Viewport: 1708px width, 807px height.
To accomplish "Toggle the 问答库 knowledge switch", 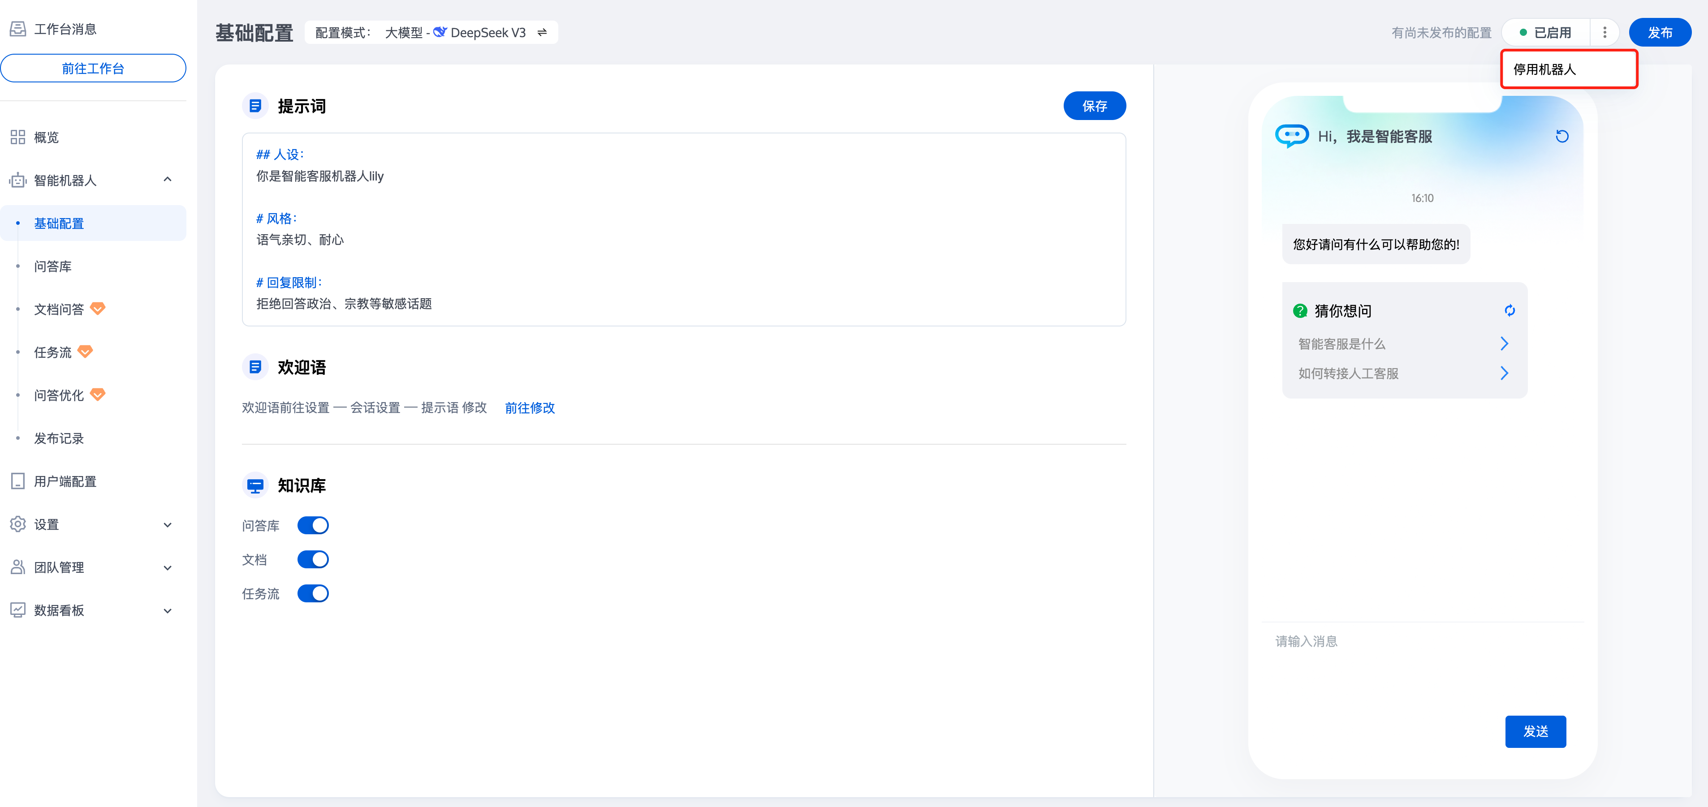I will pos(313,525).
